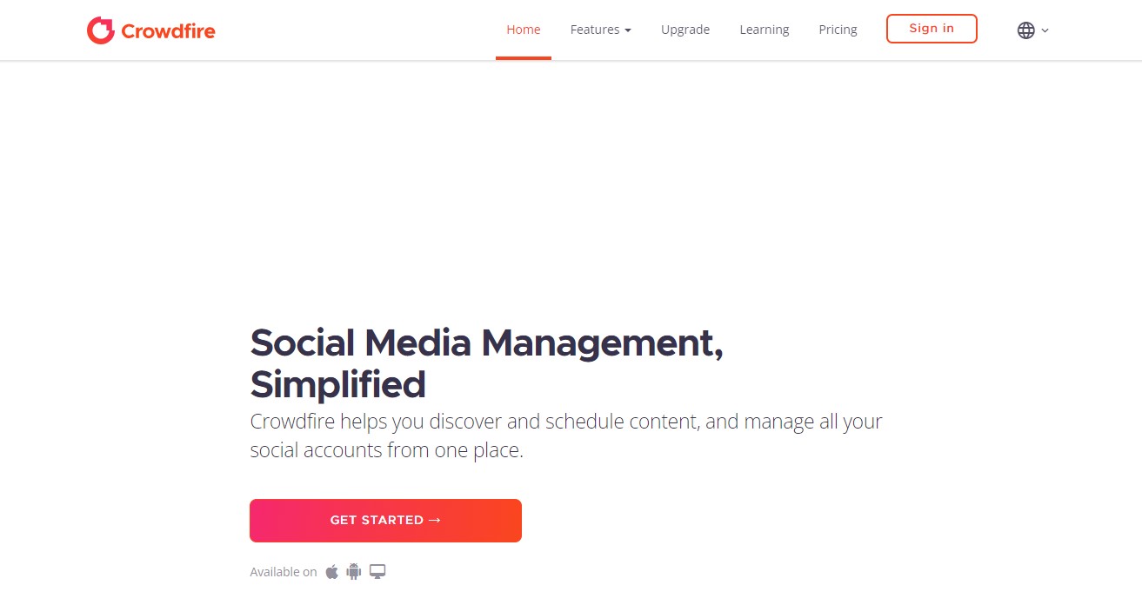Visit the Pricing page

[838, 30]
